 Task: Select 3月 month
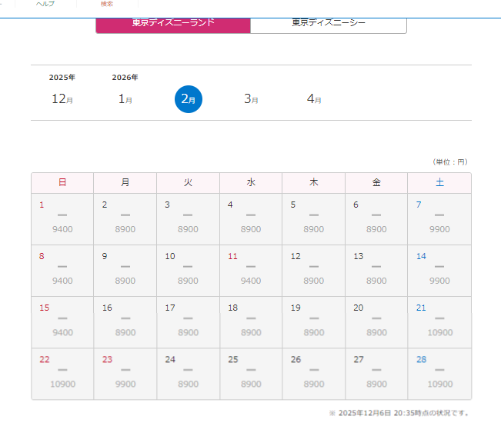click(x=251, y=99)
